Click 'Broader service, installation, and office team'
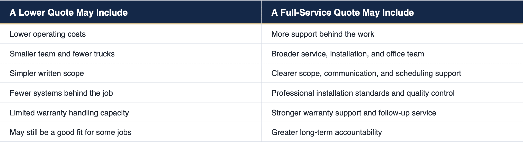Viewport: 523px width, 157px height. tap(348, 54)
